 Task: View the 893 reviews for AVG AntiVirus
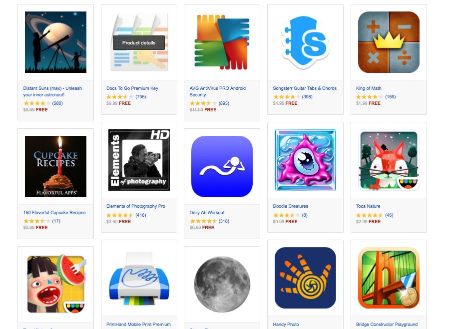point(224,103)
